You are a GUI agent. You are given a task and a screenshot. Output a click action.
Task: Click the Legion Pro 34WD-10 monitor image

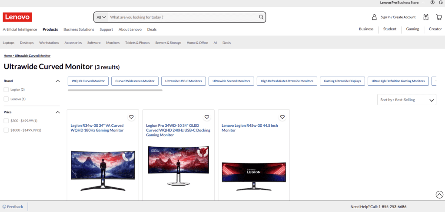pos(178,166)
